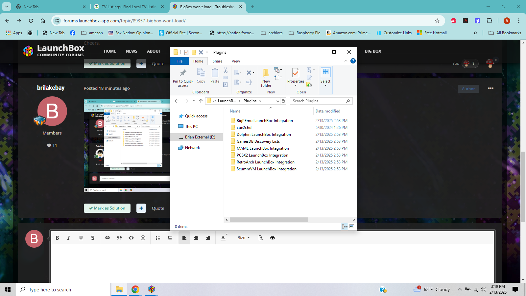Screen dimensions: 526x296
Task: Click the Explorer horizontal scrollbar
Action: (x=269, y=220)
